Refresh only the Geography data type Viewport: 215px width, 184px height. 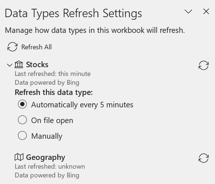click(204, 158)
